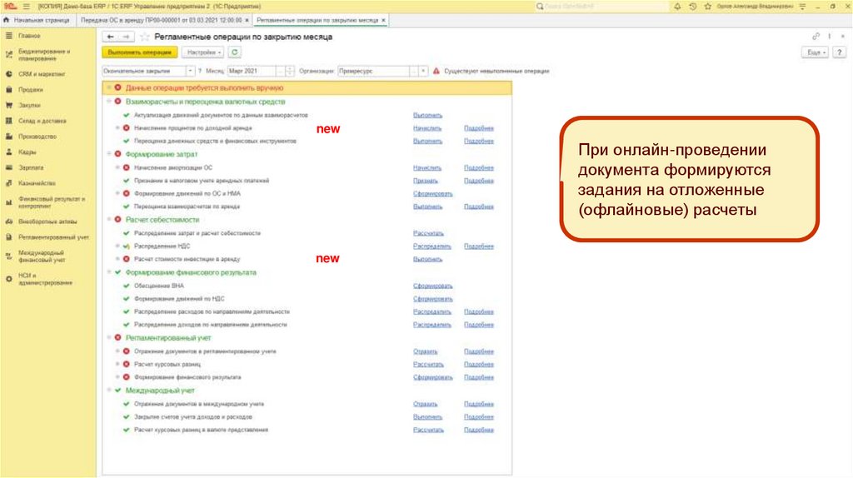Image resolution: width=853 pixels, height=478 pixels.
Task: Expand Начисление процентов по доходной аренде row
Action: coord(117,128)
